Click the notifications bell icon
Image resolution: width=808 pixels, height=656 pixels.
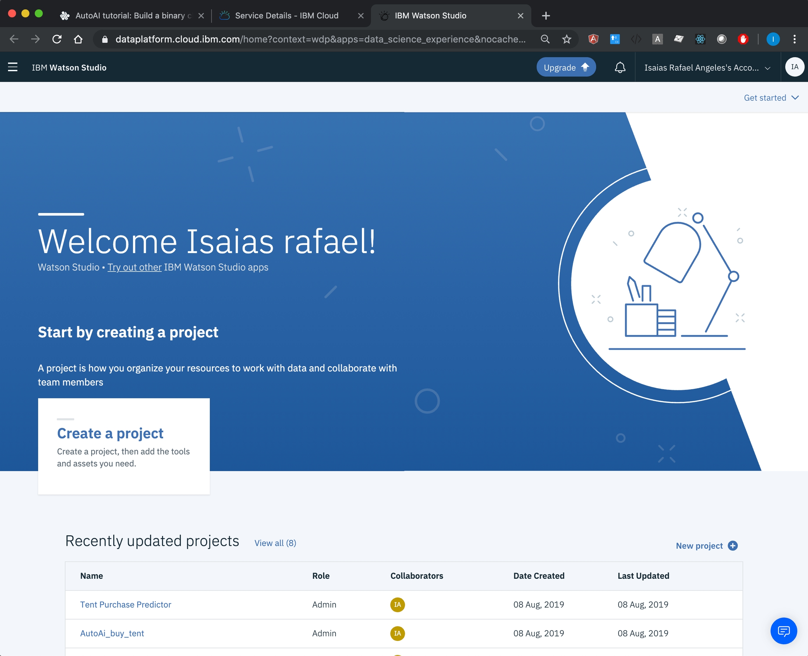[620, 67]
